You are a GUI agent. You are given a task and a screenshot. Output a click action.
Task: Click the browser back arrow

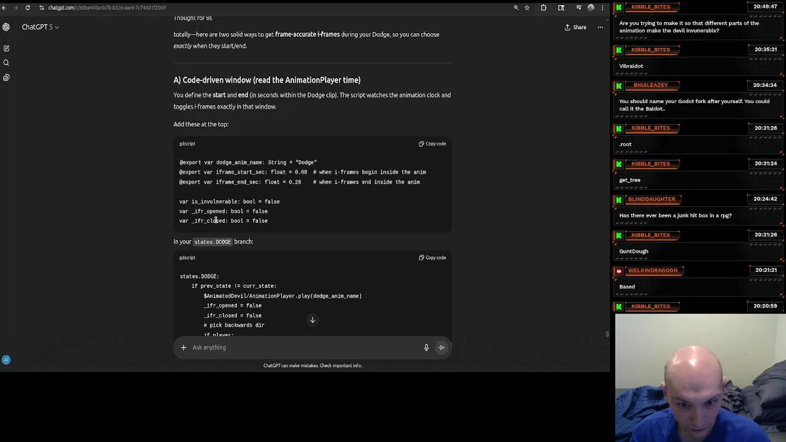click(x=4, y=7)
